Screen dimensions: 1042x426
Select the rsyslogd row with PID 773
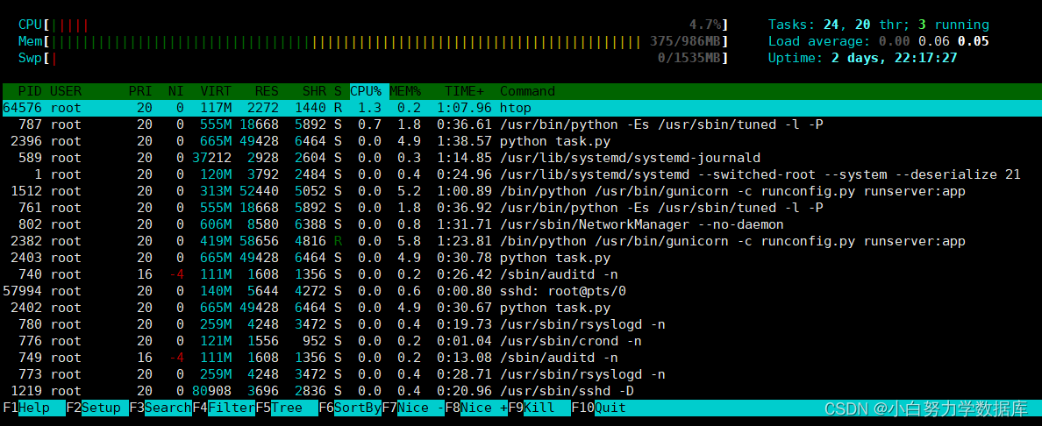(x=521, y=374)
